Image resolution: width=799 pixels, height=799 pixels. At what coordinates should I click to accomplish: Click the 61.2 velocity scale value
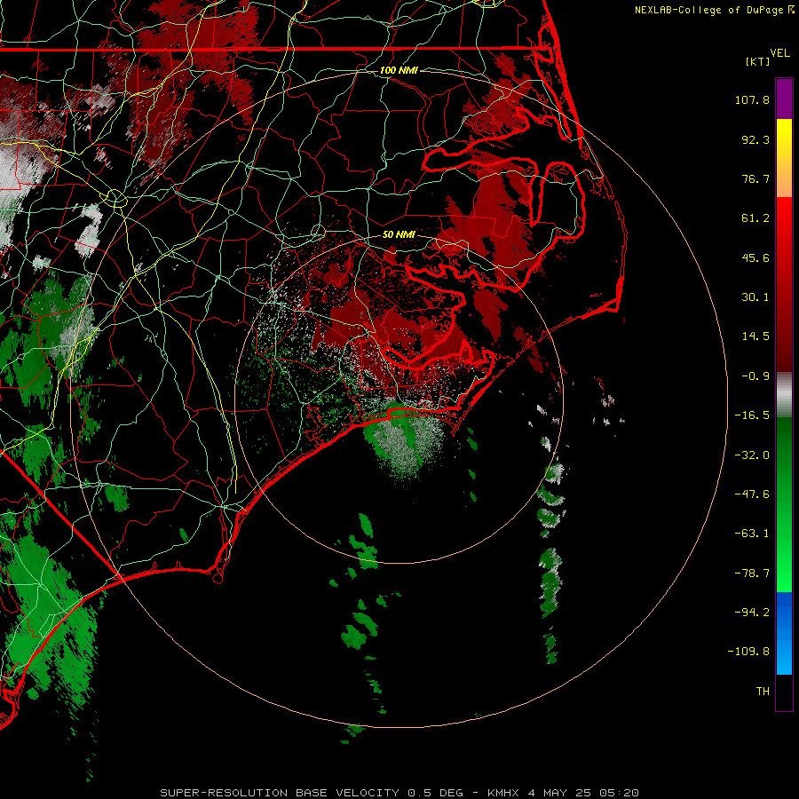pyautogui.click(x=755, y=218)
